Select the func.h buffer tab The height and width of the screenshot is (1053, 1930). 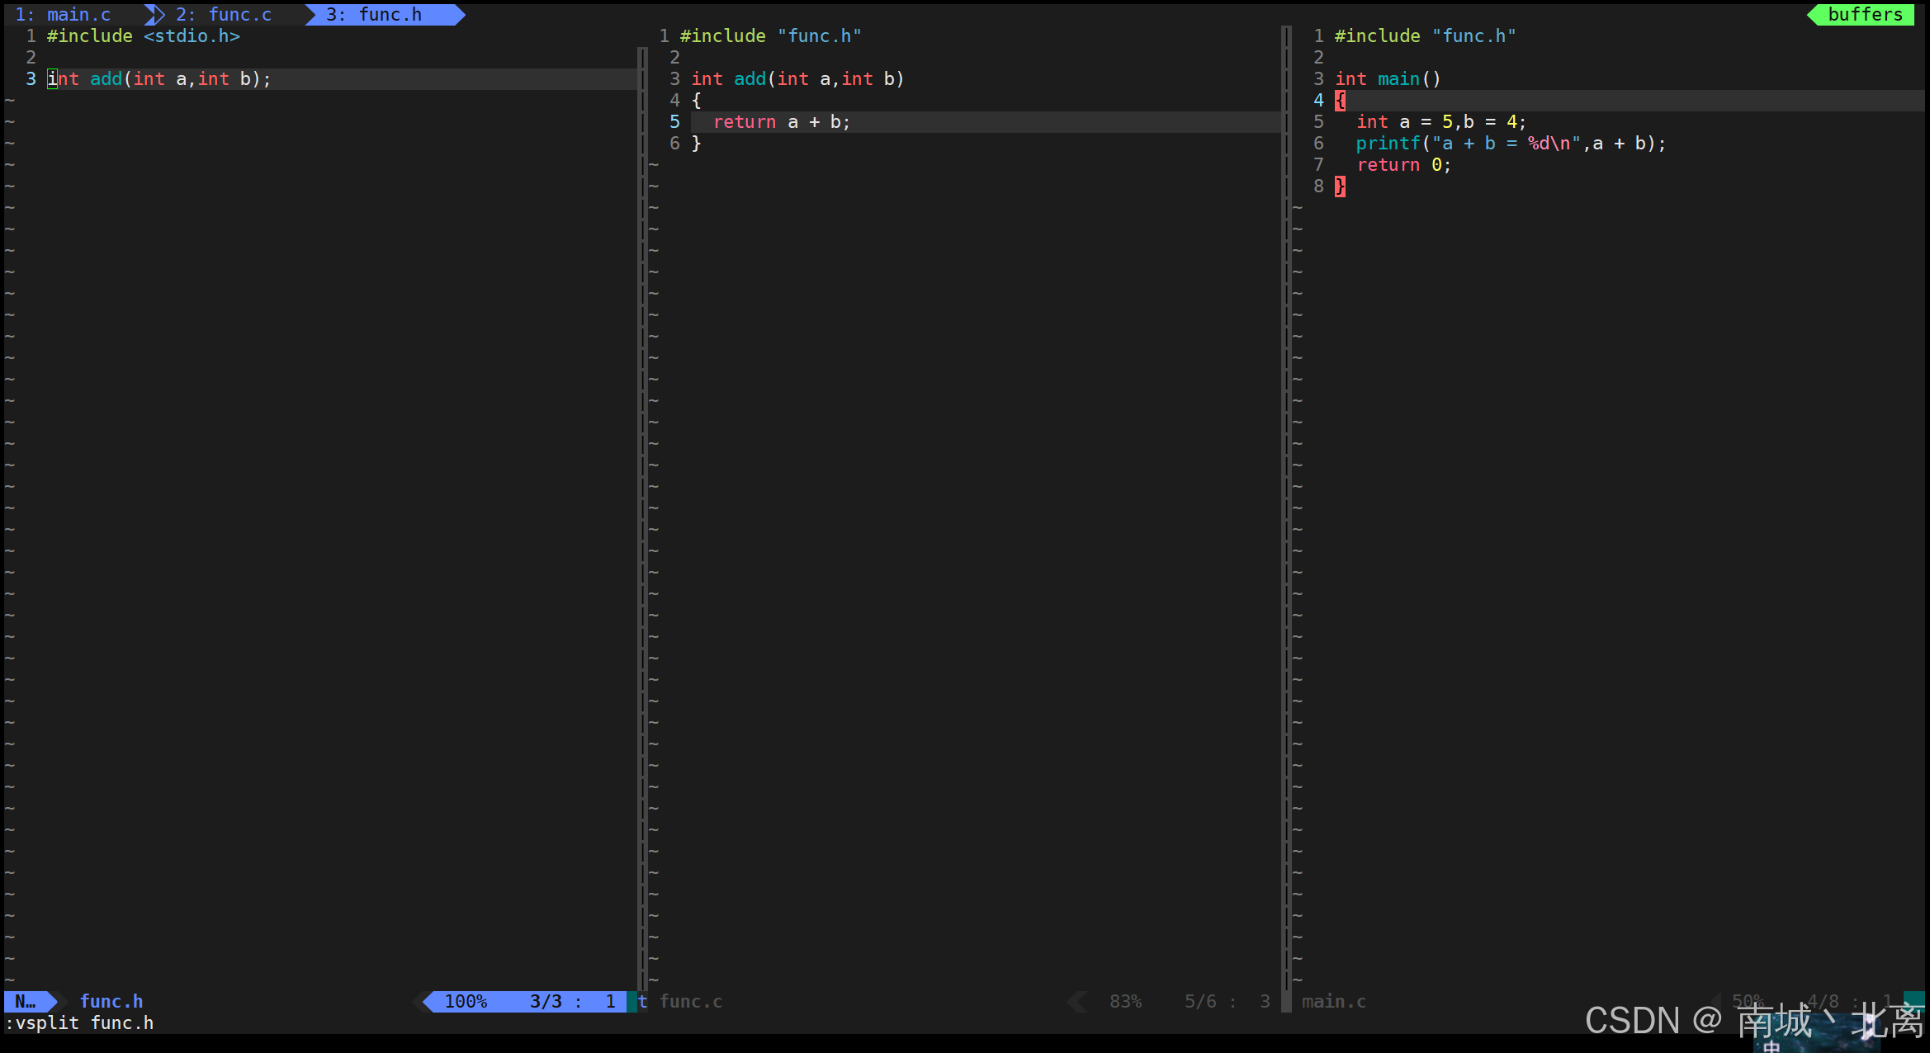374,15
